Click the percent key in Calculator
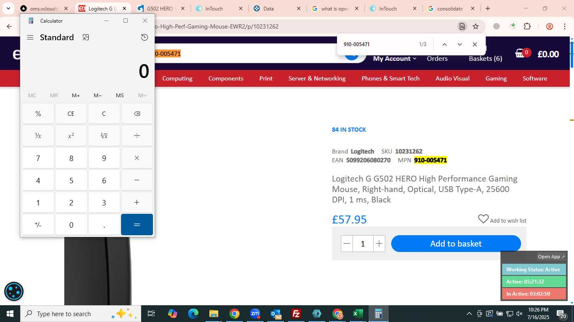Viewport: 574px width, 322px height. (x=38, y=114)
